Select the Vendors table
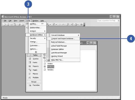 (x=50, y=70)
